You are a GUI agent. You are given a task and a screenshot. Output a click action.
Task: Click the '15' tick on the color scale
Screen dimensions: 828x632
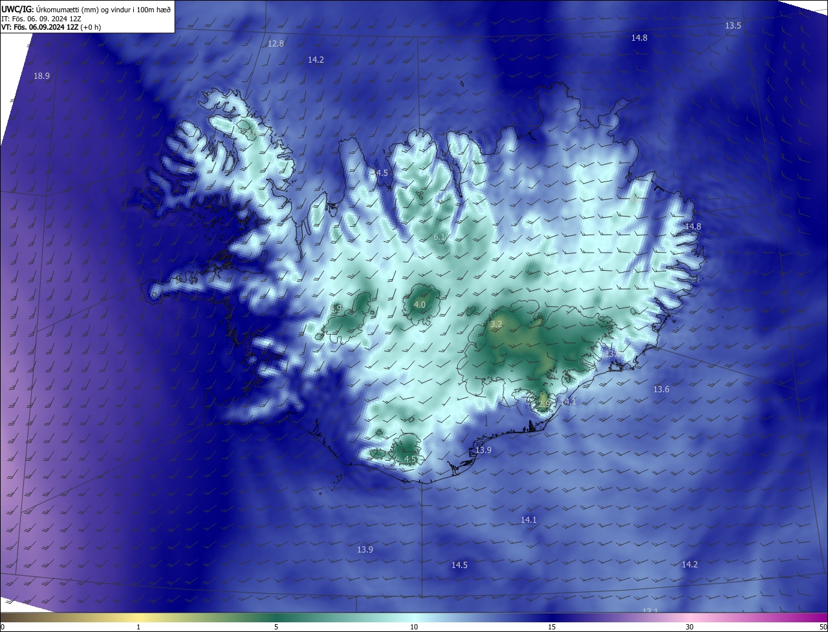coord(552,627)
